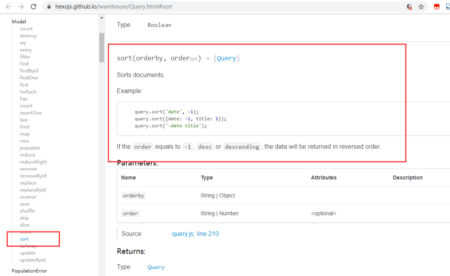Image resolution: width=450 pixels, height=276 pixels.
Task: Jump to the reduce method
Action: pos(27,155)
